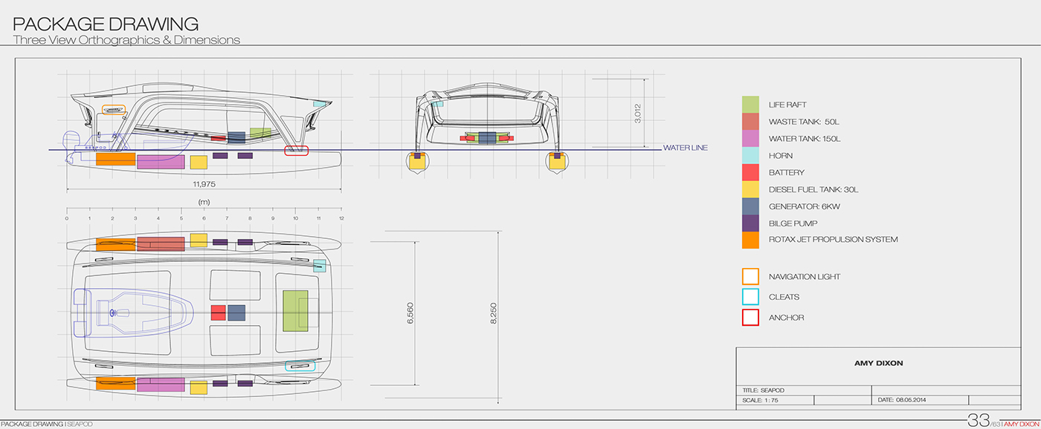Select the 'TITLE: SEAPOD' title block cell

pyautogui.click(x=803, y=390)
